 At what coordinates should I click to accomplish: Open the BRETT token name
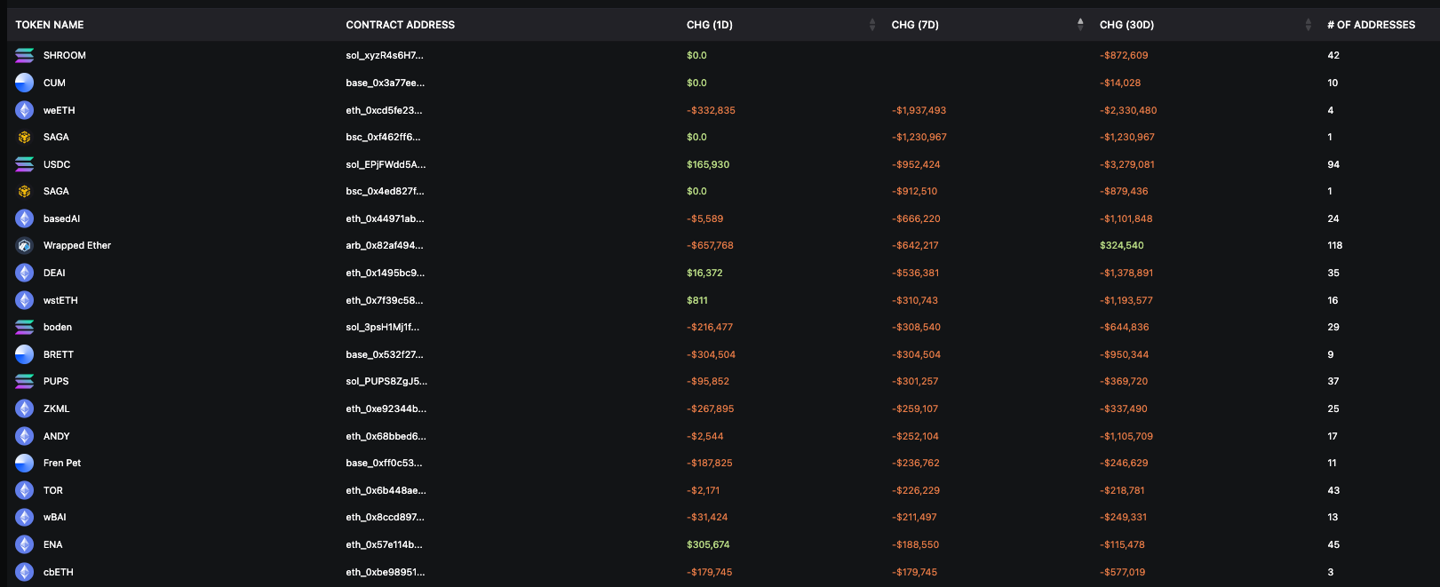coord(59,354)
